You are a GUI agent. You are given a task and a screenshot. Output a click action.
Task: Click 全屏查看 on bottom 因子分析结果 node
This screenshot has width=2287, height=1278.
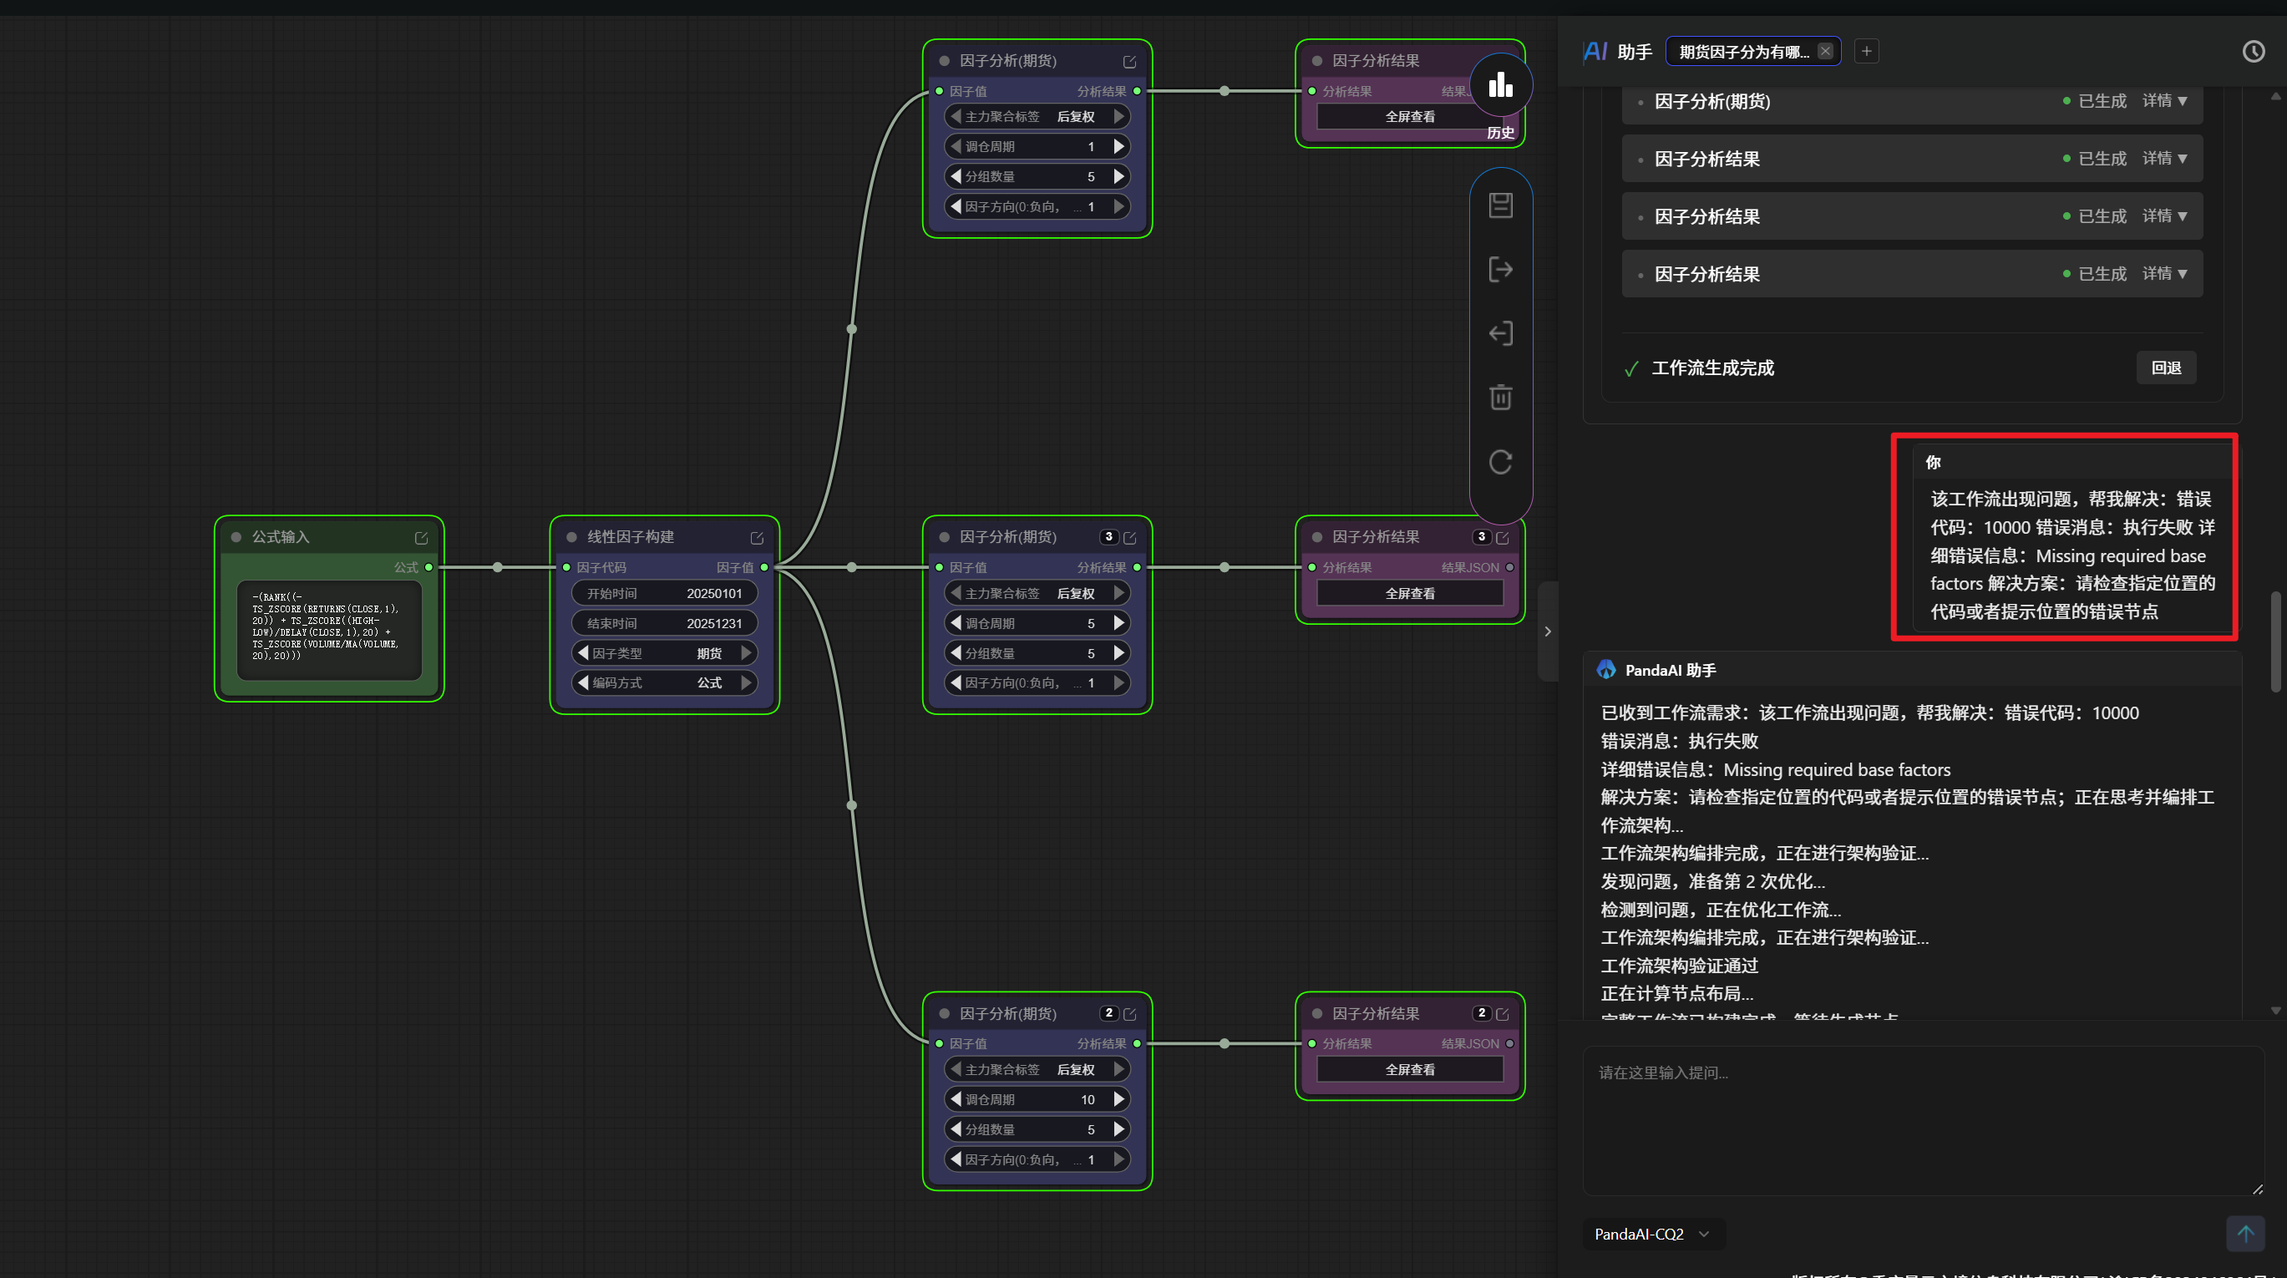point(1409,1069)
